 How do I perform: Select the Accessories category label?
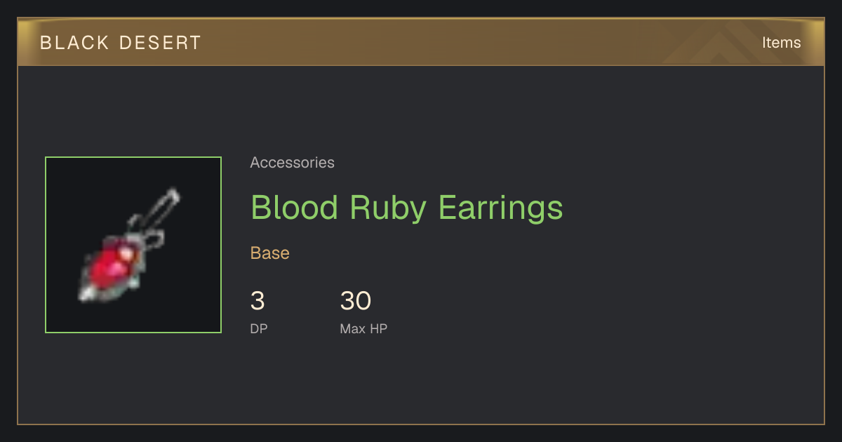(x=292, y=163)
